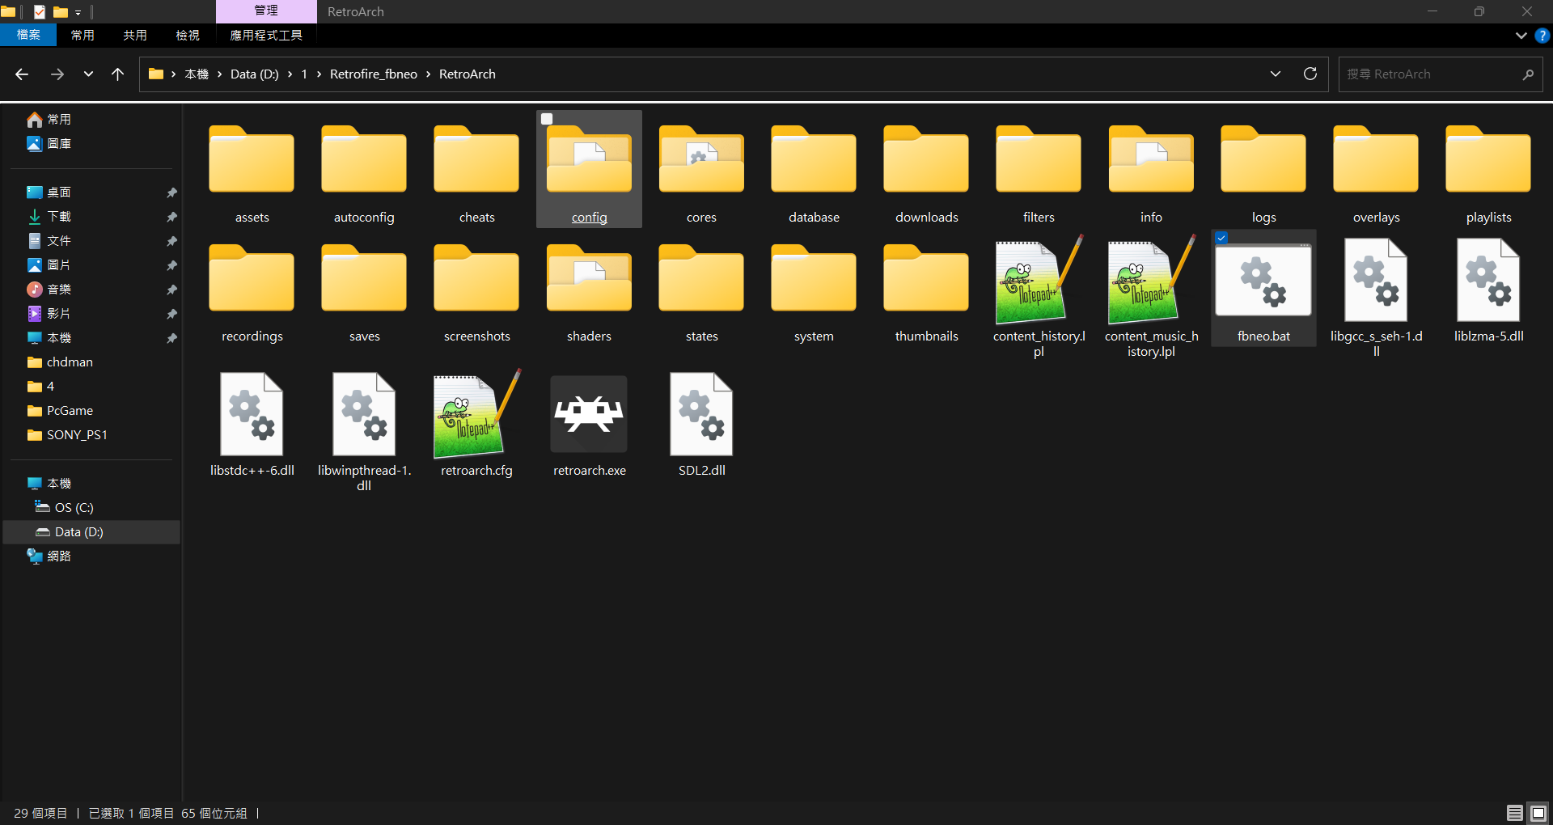The width and height of the screenshot is (1553, 825).
Task: Open recent locations dropdown arrow
Action: point(88,74)
